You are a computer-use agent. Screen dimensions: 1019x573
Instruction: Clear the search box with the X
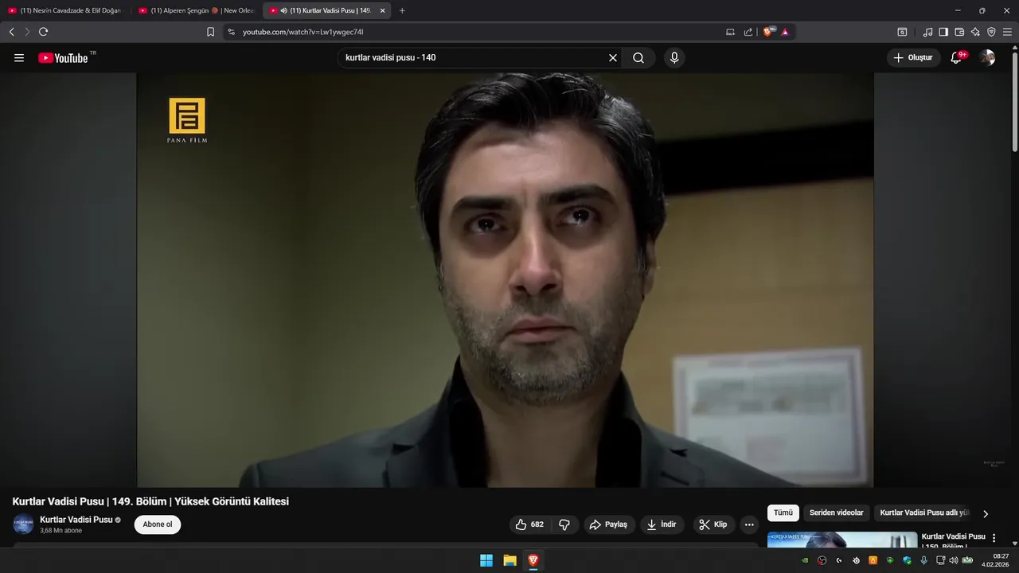613,57
